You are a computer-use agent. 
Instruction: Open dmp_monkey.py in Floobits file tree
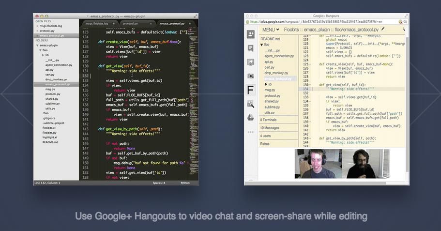pos(276,73)
